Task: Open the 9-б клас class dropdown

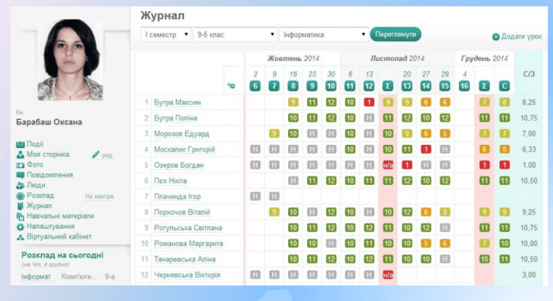Action: pos(235,35)
